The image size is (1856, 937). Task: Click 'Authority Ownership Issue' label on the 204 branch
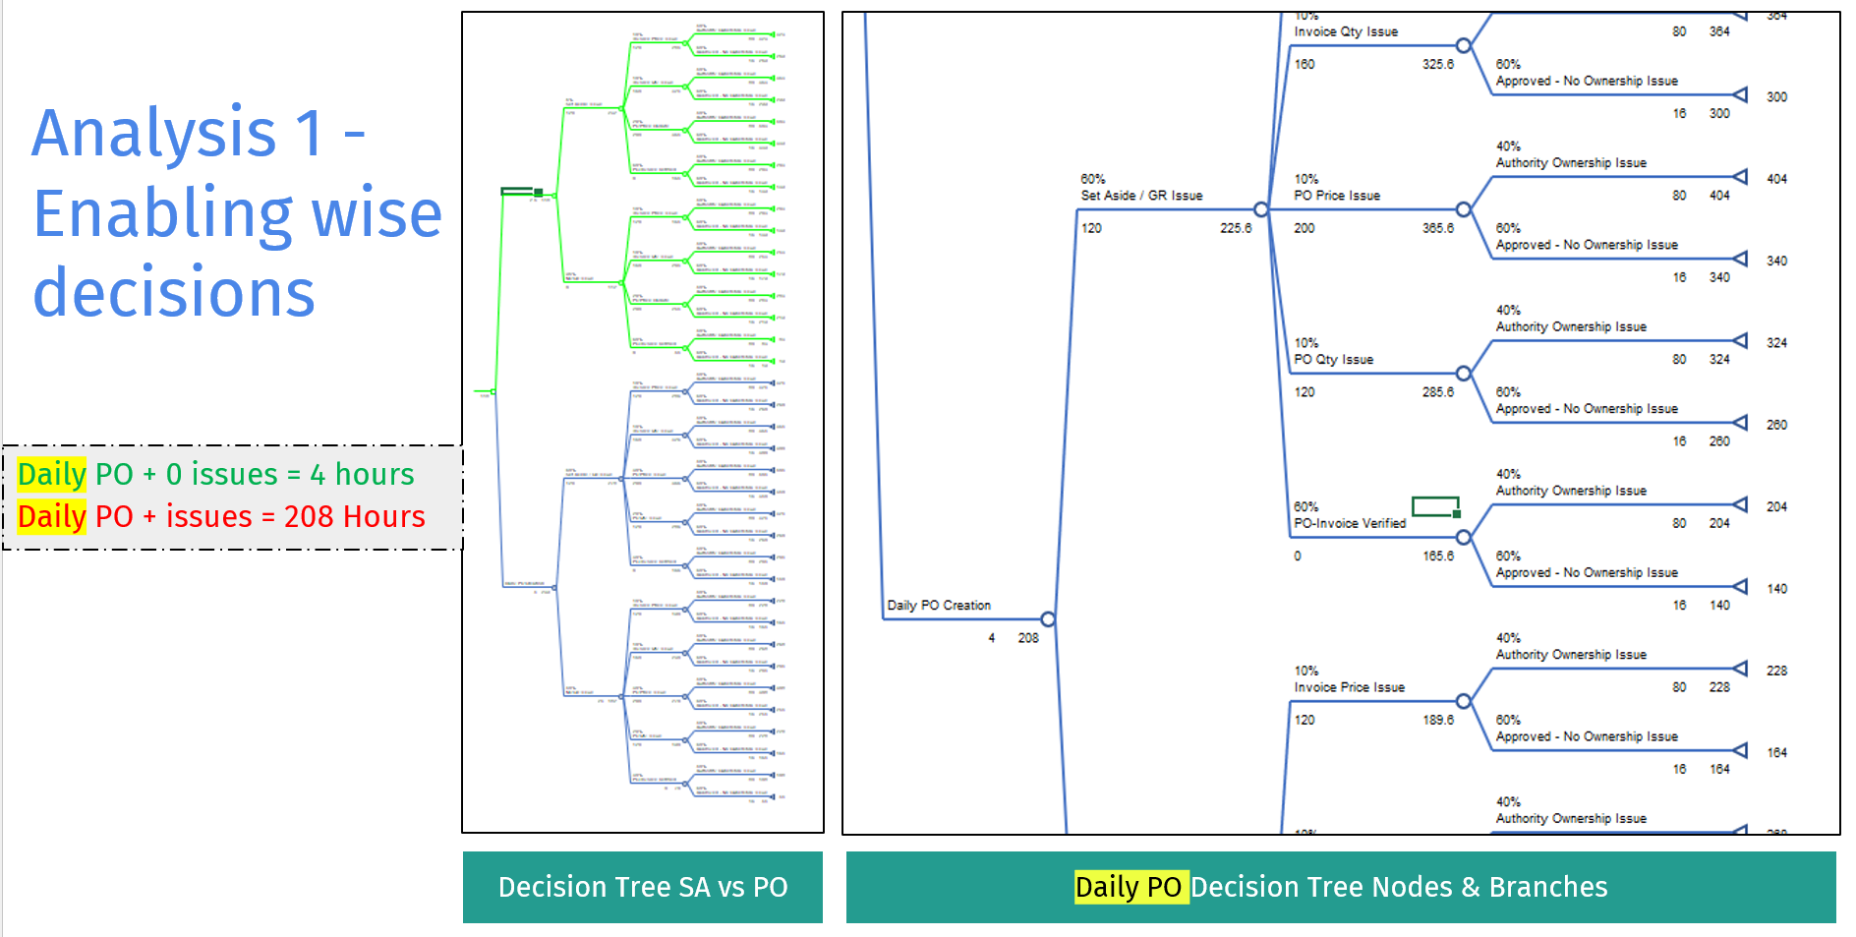click(x=1571, y=491)
